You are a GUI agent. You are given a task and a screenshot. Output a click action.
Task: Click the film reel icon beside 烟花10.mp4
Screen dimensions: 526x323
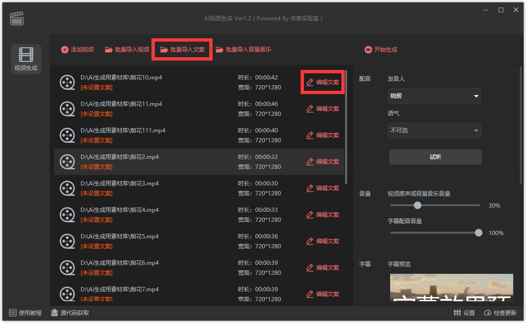(68, 82)
